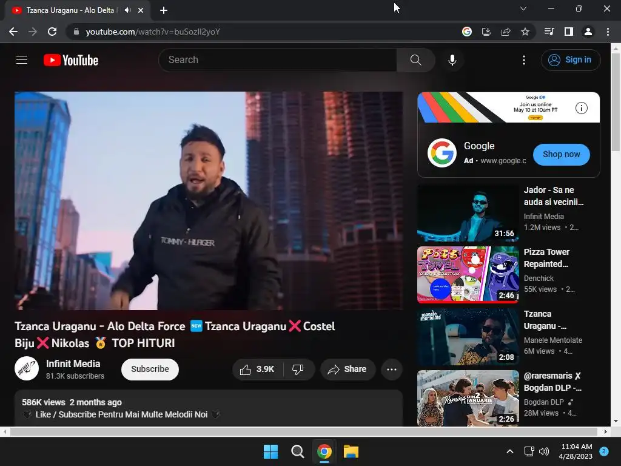Open Chrome side panel
The height and width of the screenshot is (466, 621).
(568, 32)
